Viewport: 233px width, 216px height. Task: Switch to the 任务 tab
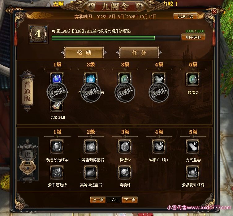[x=139, y=53]
